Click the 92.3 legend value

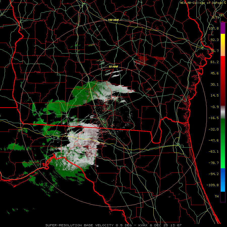click(x=215, y=40)
